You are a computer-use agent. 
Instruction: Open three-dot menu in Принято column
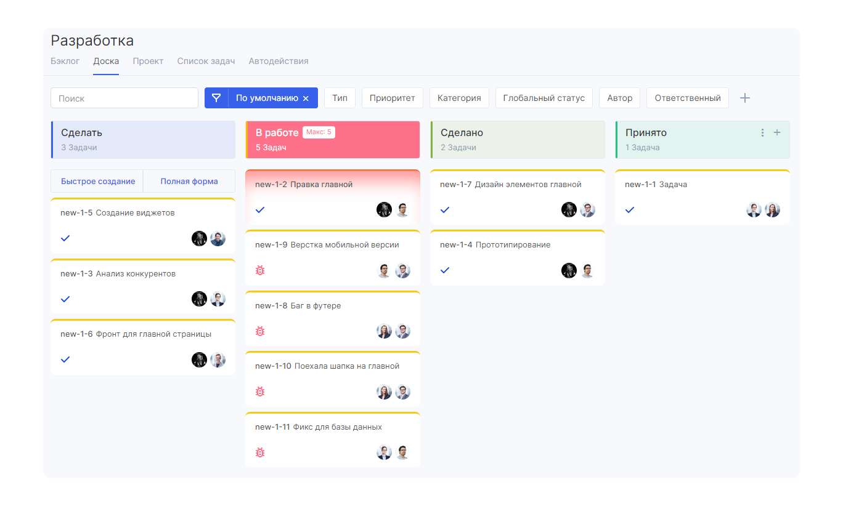(x=762, y=133)
